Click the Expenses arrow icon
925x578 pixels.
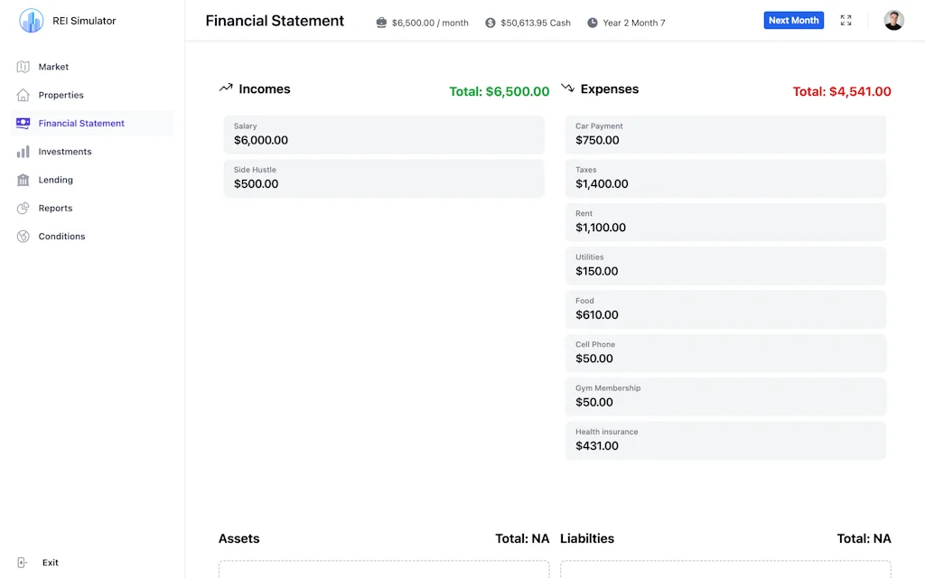coord(568,89)
